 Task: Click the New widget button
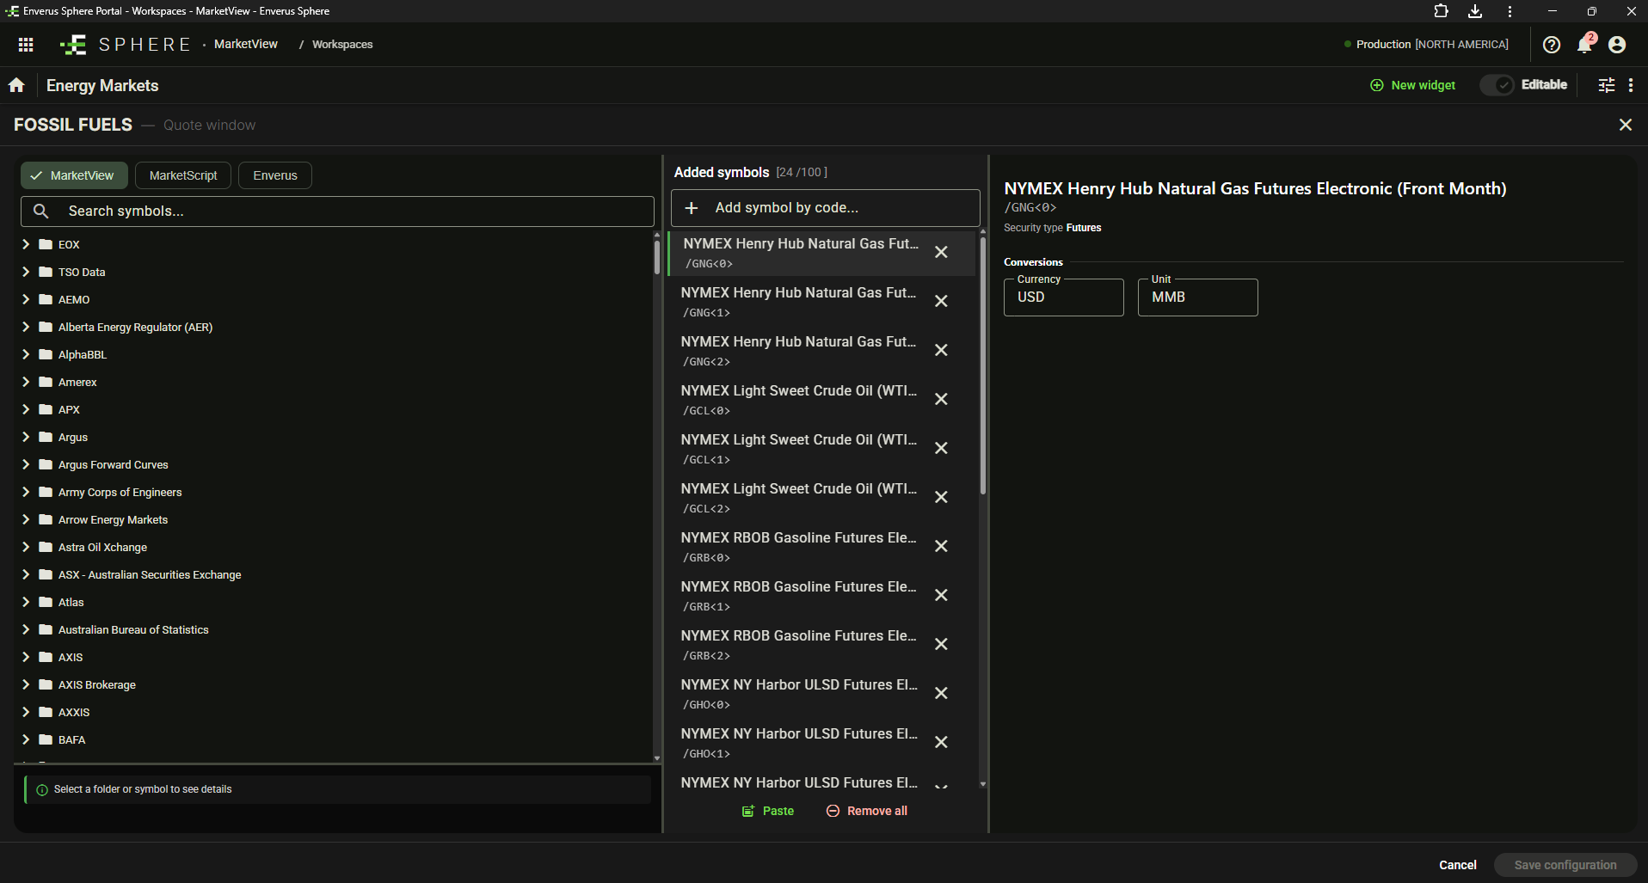point(1412,85)
